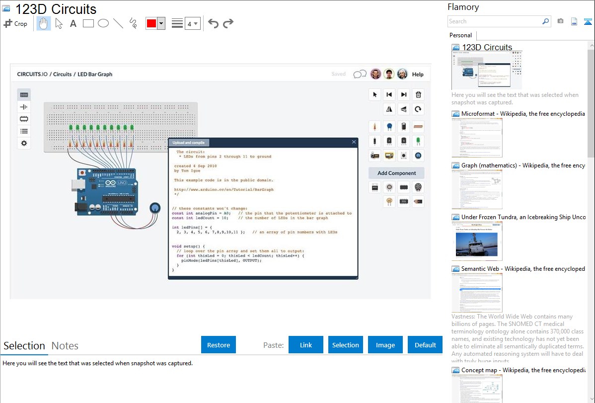
Task: Open the Graph (mathematics) snapshot thumbnail
Action: click(477, 189)
